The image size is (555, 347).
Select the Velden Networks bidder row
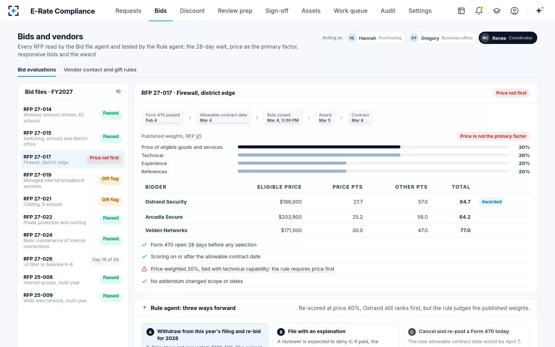pyautogui.click(x=336, y=230)
